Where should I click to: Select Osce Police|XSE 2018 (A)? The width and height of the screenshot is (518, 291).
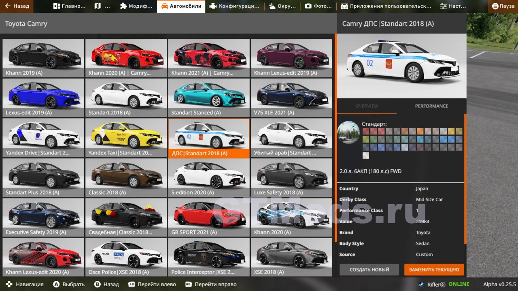[x=126, y=257]
